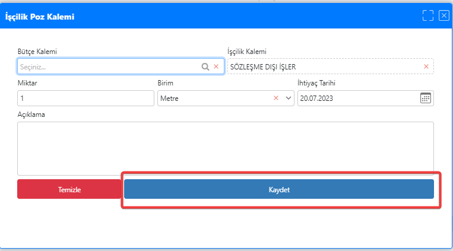Viewport: 453px width, 251px height.
Task: Maximize the İşçilik Poz Kalemi dialog
Action: (x=427, y=16)
